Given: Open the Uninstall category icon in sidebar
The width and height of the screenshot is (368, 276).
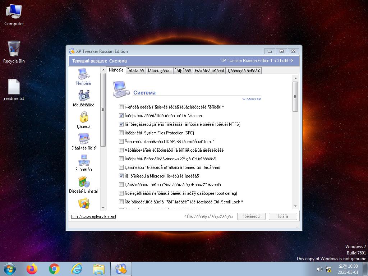Looking at the screenshot, I should [83, 184].
